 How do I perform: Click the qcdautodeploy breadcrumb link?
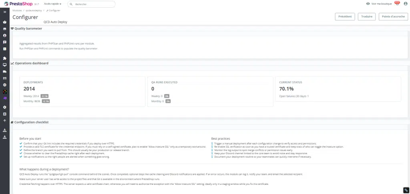click(34, 10)
